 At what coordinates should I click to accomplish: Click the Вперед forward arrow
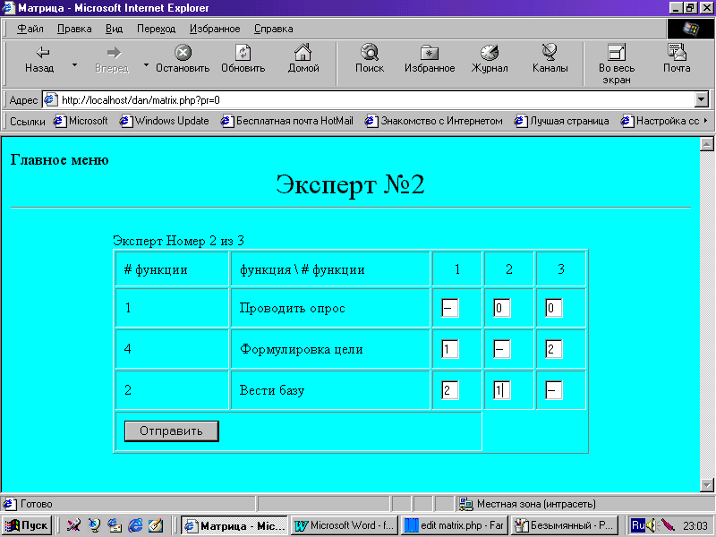point(113,60)
